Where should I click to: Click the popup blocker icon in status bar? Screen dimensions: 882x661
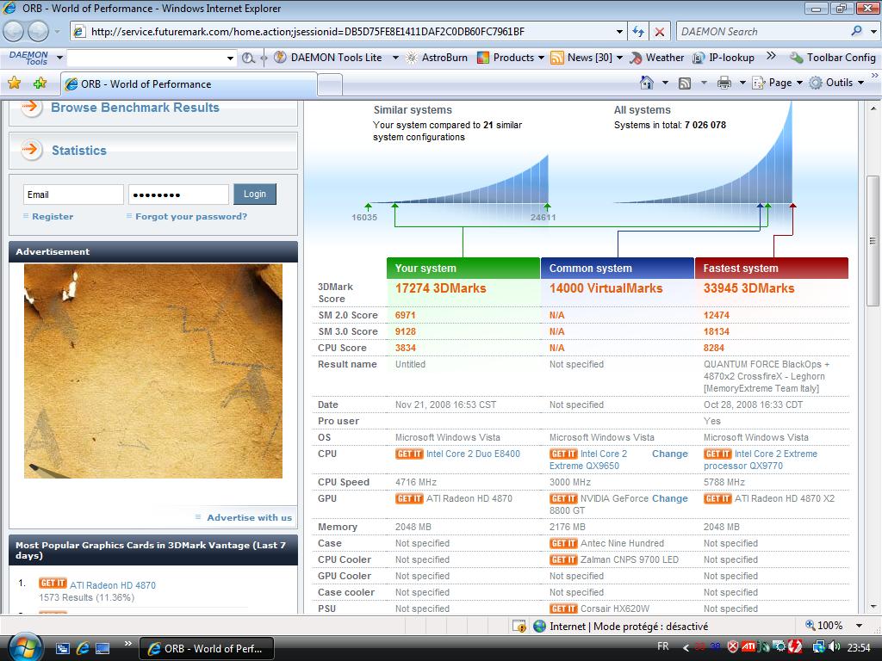[x=519, y=626]
